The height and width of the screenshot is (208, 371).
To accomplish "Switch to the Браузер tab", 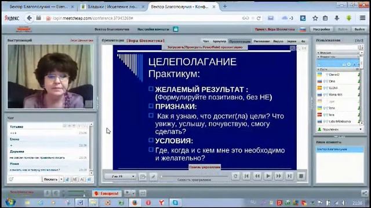I will (x=219, y=41).
